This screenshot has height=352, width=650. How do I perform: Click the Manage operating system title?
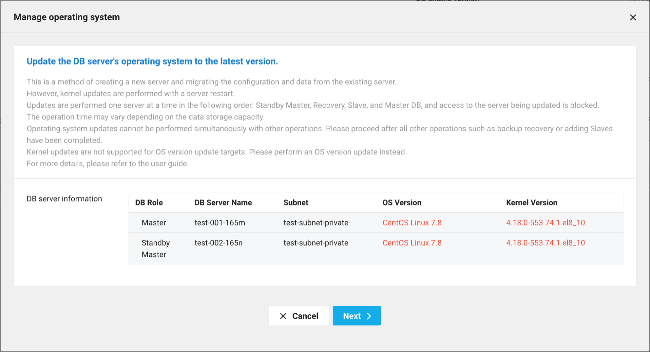coord(67,17)
